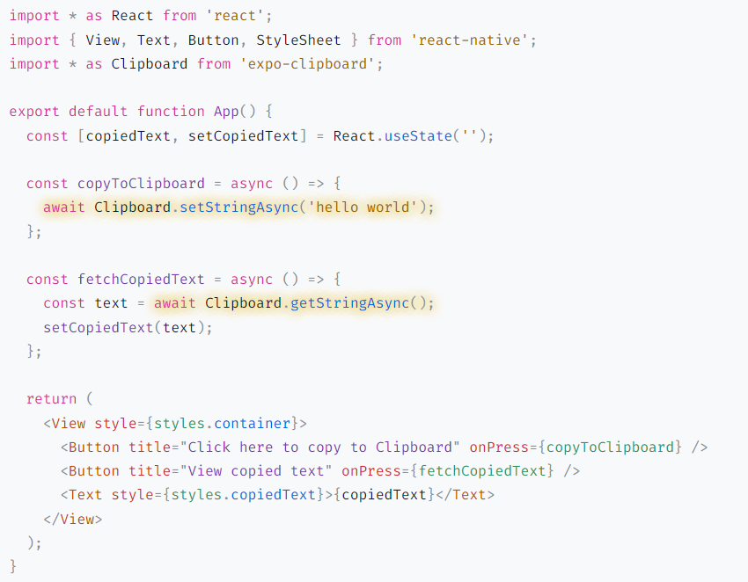This screenshot has width=748, height=582.
Task: Click the export default keywords
Action: tap(69, 112)
